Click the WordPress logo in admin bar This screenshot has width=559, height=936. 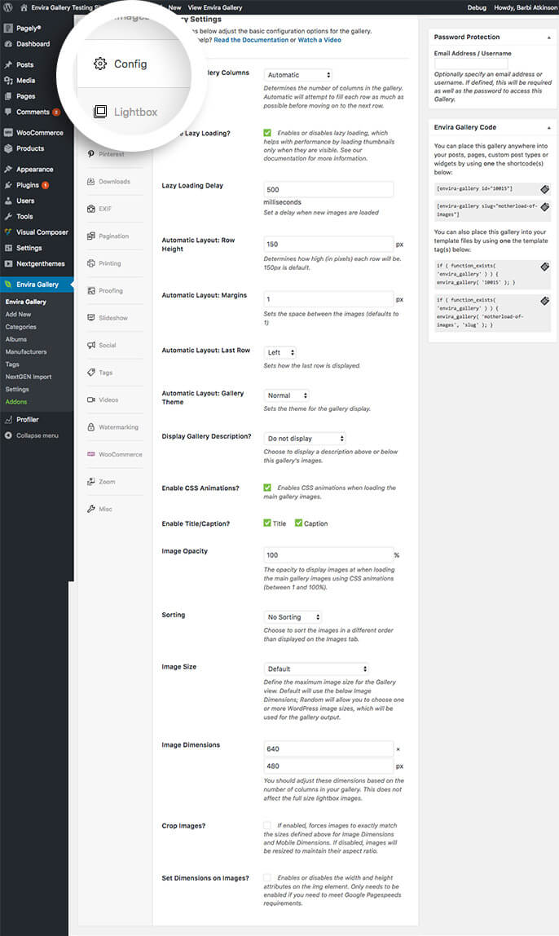coord(8,7)
